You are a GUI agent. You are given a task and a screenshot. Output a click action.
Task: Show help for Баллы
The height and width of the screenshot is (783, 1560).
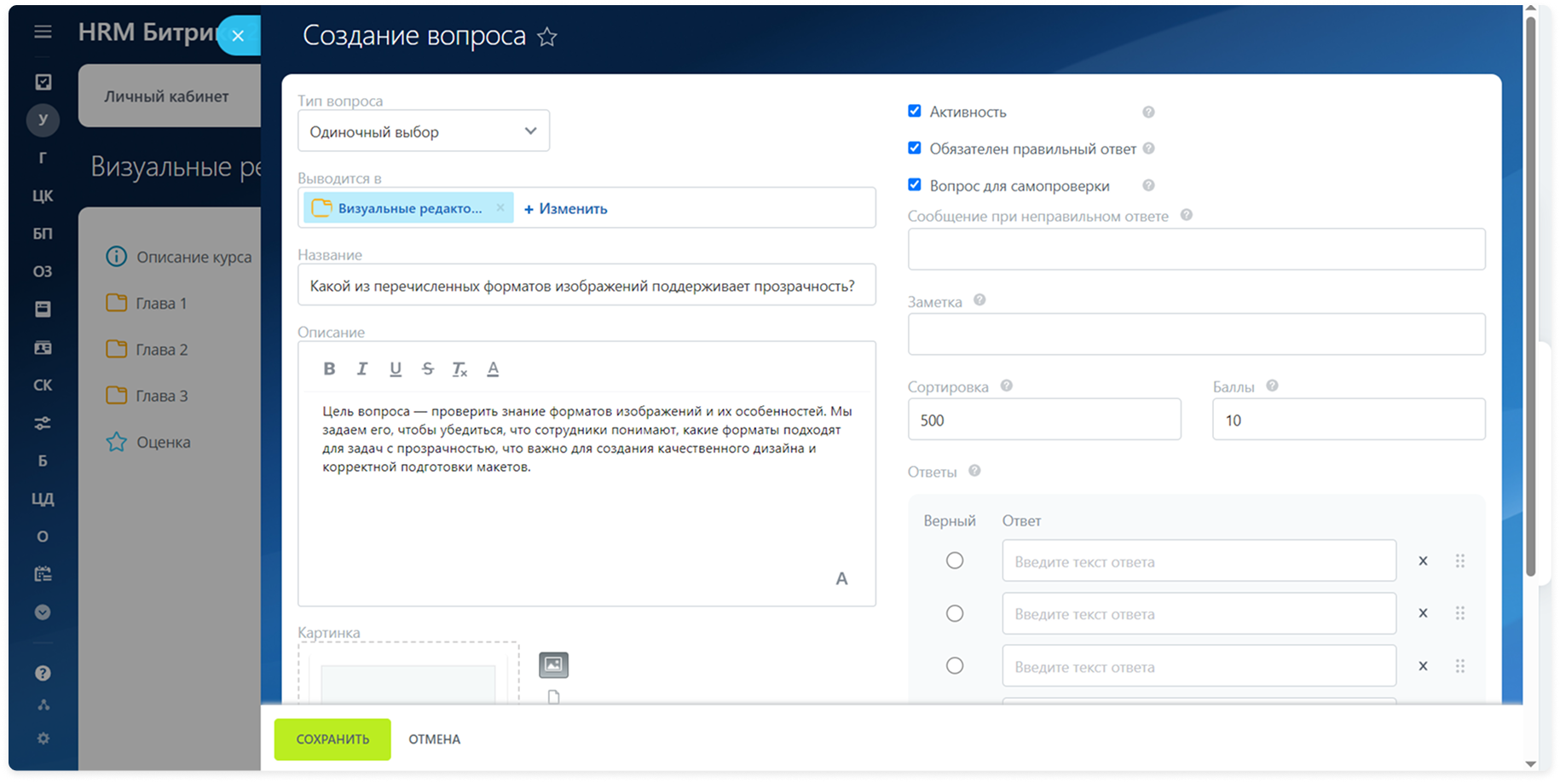coord(1272,386)
